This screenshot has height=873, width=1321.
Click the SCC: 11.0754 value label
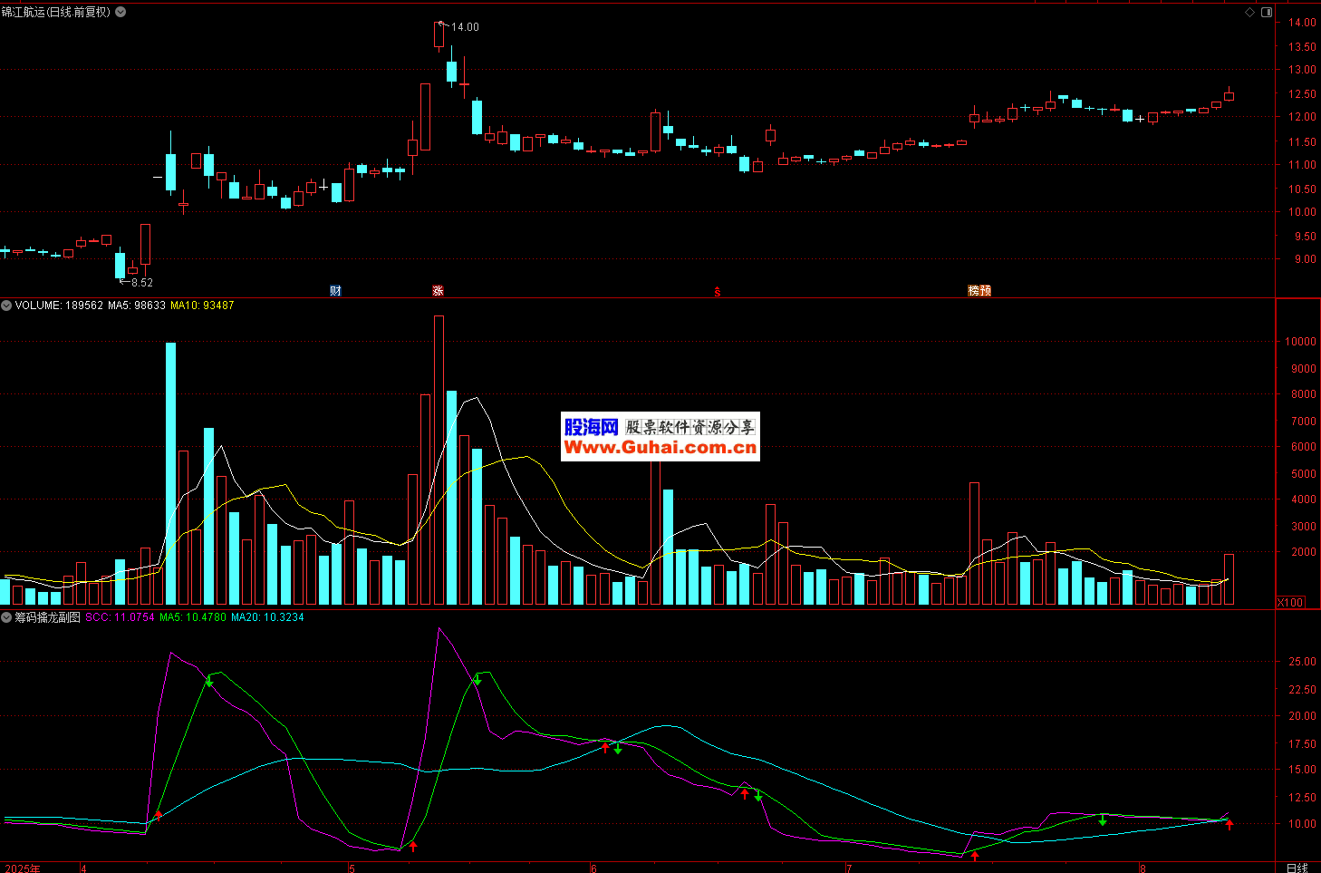point(121,617)
